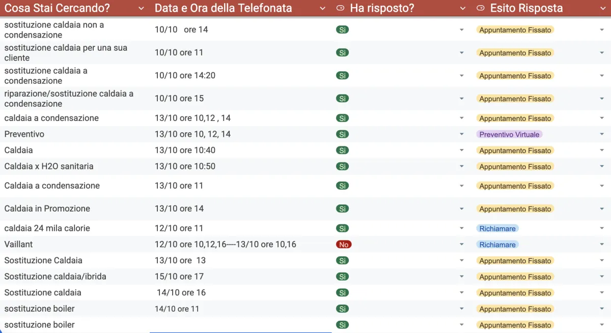Click 'Richiamare' chip for 'caldaia 24 mila calorie'
The width and height of the screenshot is (611, 333).
497,228
